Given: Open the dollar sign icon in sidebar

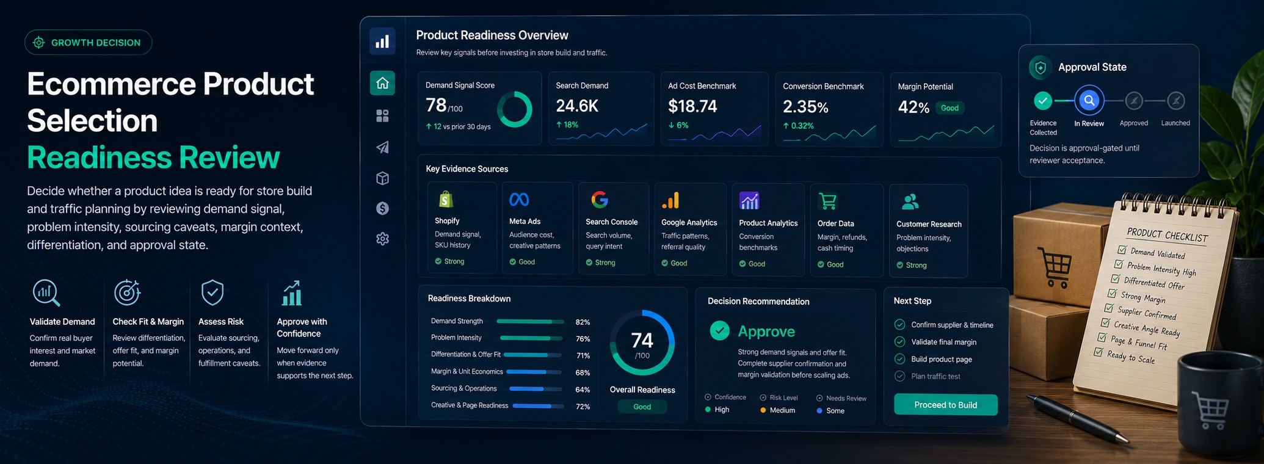Looking at the screenshot, I should 382,208.
